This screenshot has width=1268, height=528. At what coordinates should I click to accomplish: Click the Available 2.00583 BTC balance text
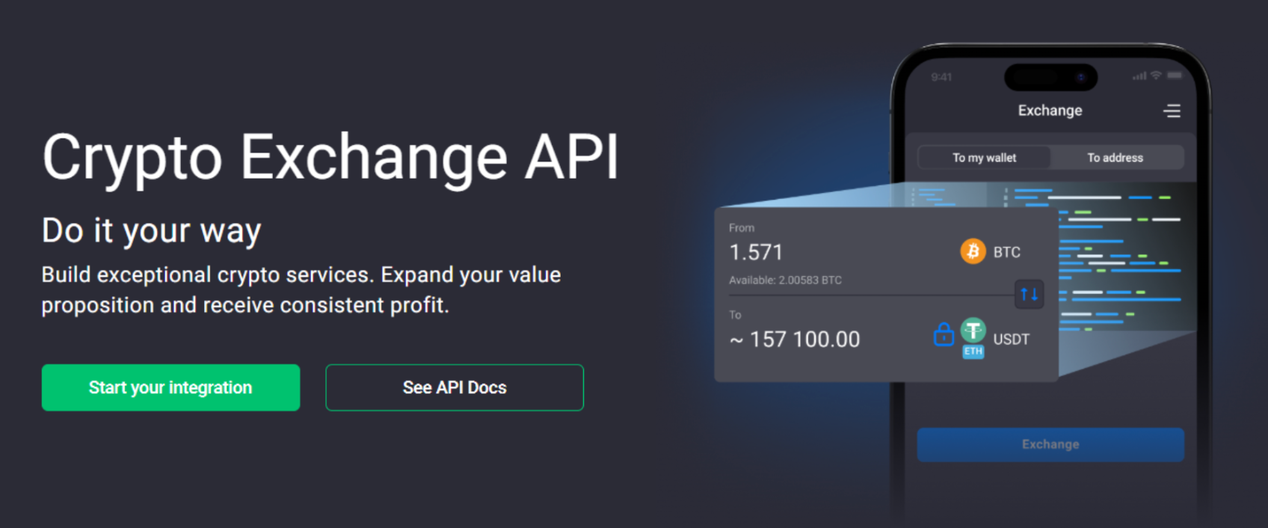pyautogui.click(x=785, y=280)
